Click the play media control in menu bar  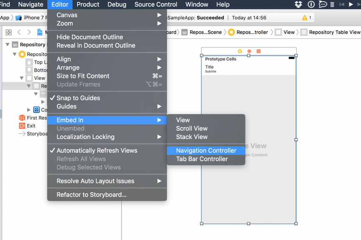click(x=351, y=4)
